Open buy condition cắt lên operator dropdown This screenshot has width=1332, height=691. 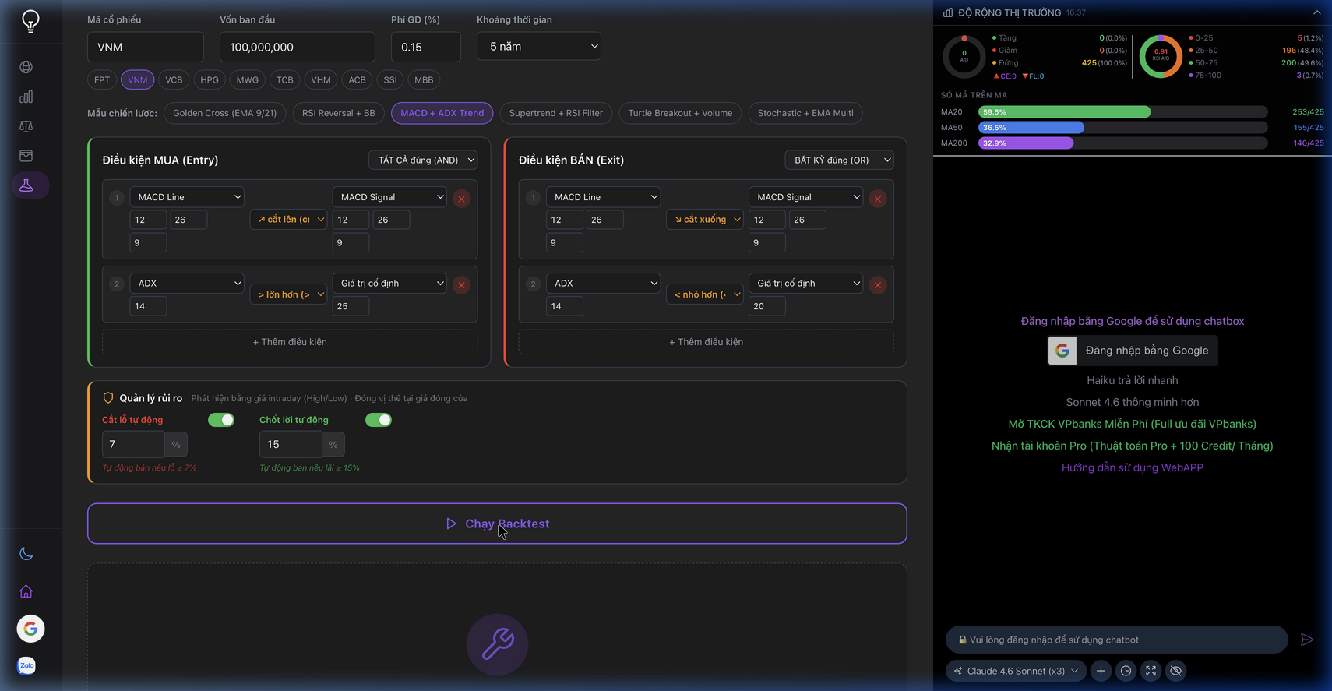[x=288, y=220]
